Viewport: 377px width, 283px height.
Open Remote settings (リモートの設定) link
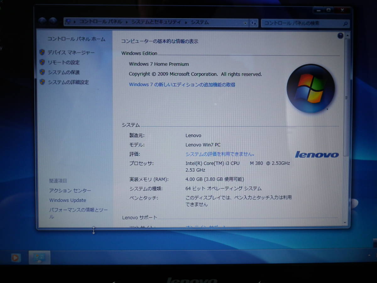(x=64, y=62)
